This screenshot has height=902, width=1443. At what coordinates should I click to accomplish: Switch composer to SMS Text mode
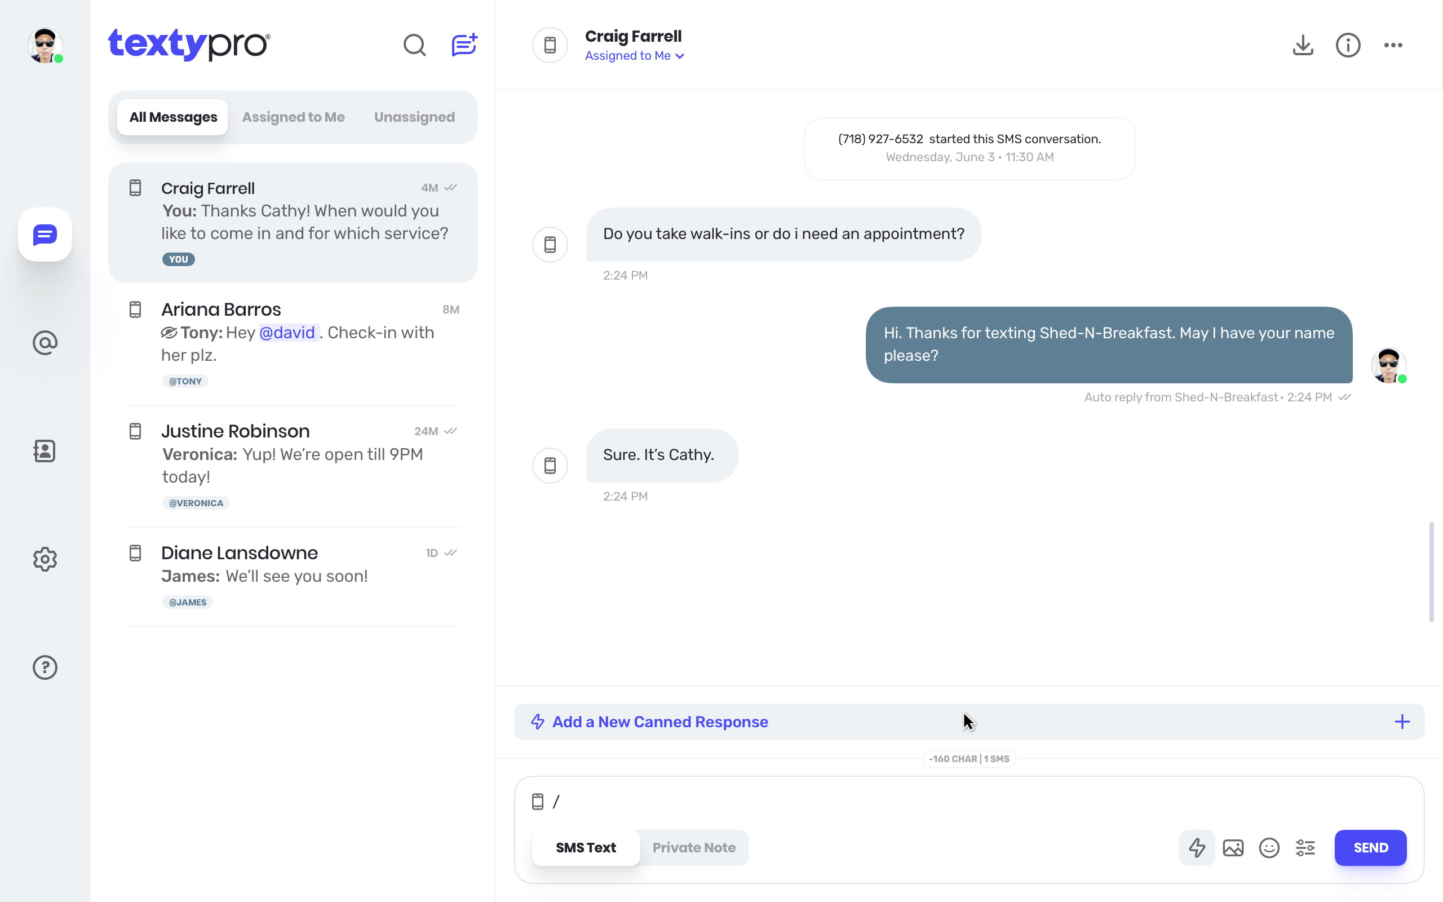(586, 848)
